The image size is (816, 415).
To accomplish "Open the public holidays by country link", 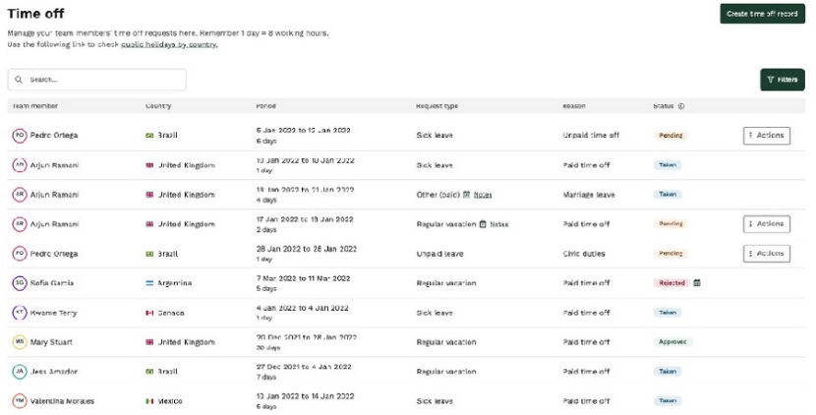I will tap(169, 45).
